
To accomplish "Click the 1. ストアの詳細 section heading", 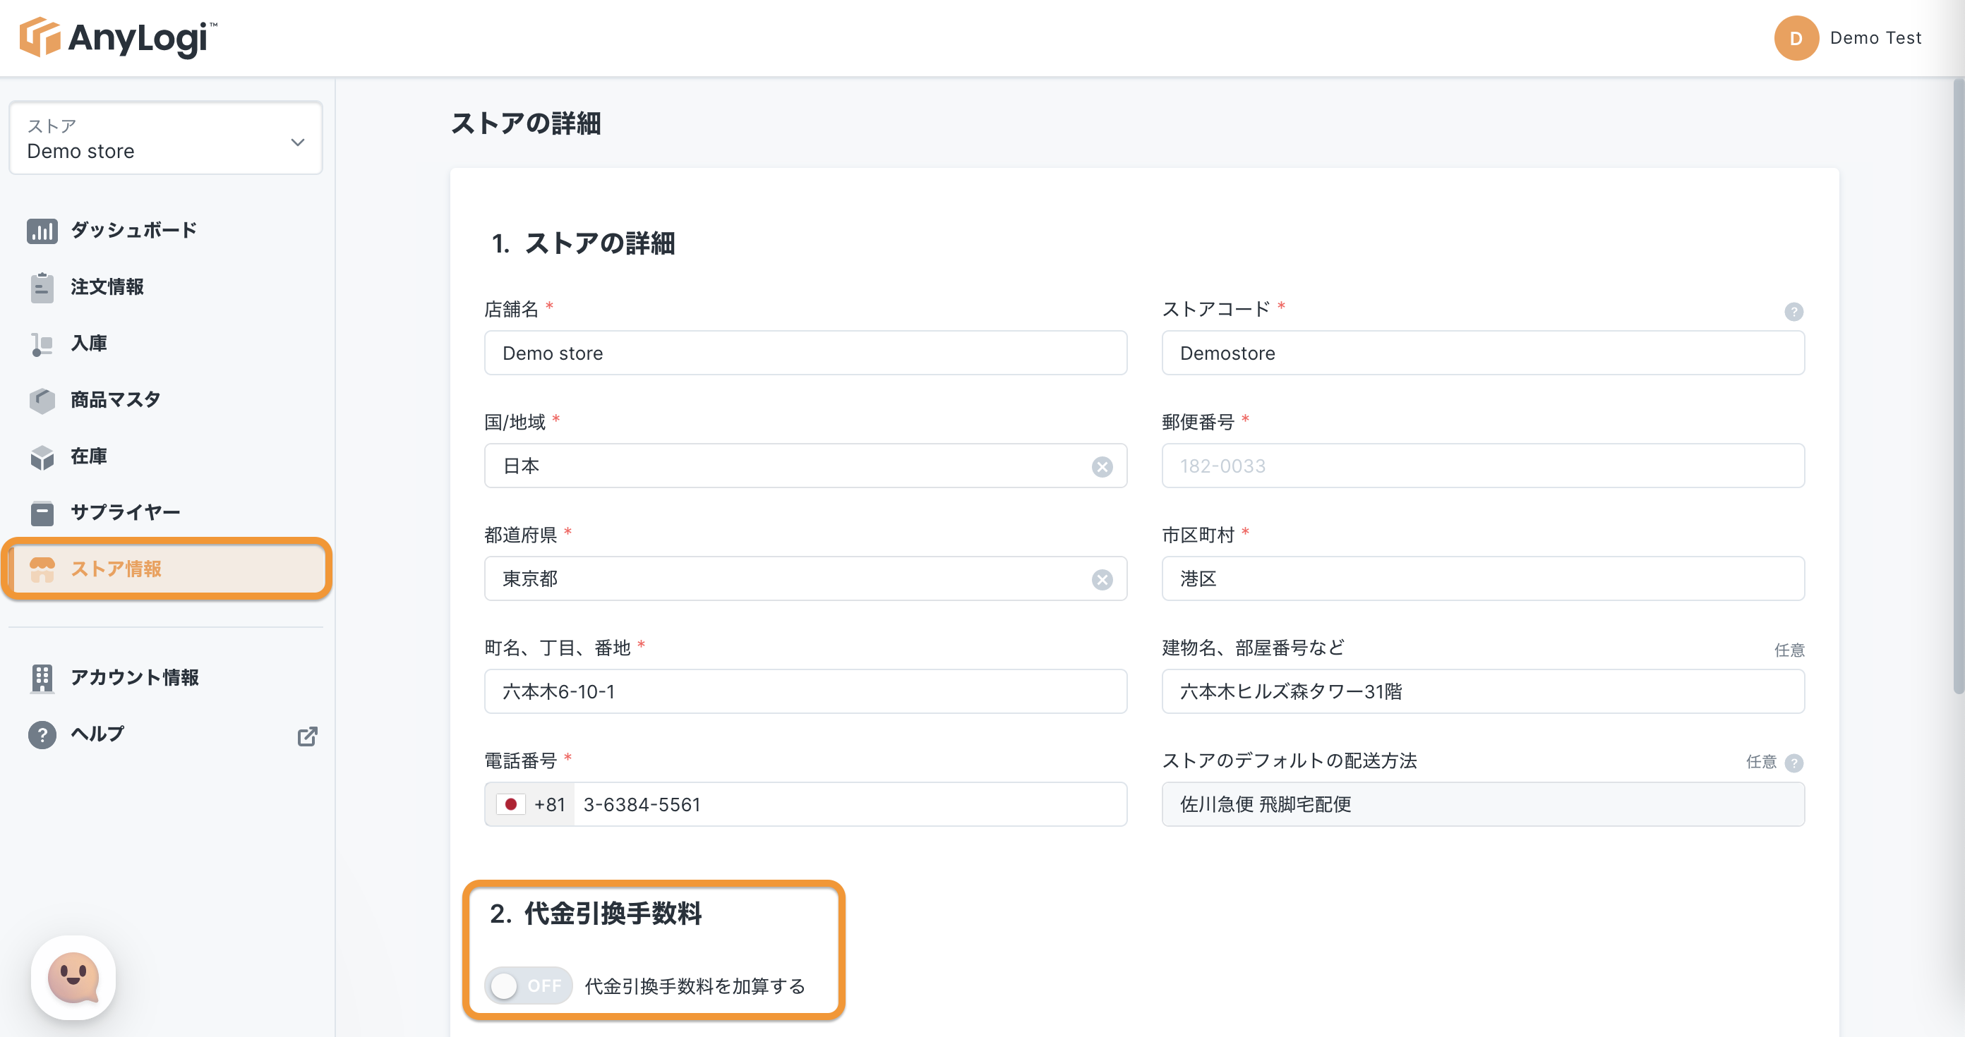I will pos(583,244).
